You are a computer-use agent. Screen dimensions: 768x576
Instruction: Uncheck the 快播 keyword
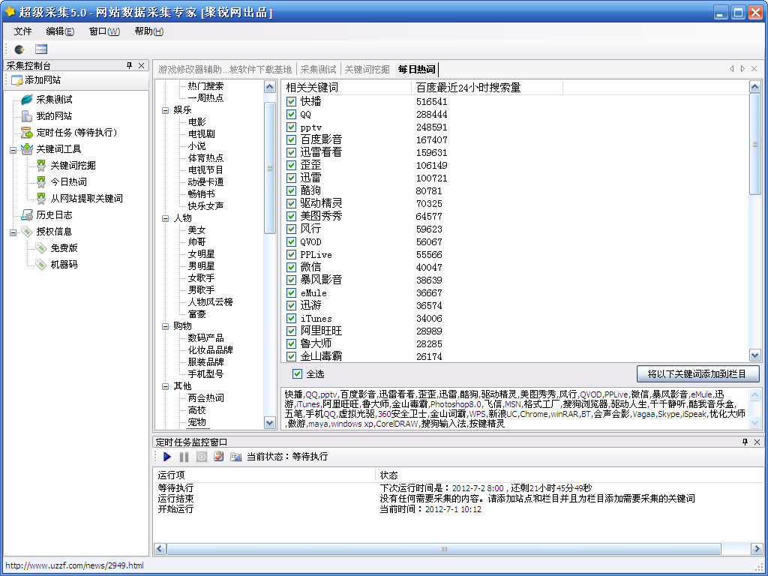292,101
